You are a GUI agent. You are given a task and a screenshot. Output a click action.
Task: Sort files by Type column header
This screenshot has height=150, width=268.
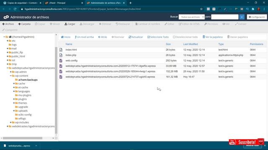point(221,44)
